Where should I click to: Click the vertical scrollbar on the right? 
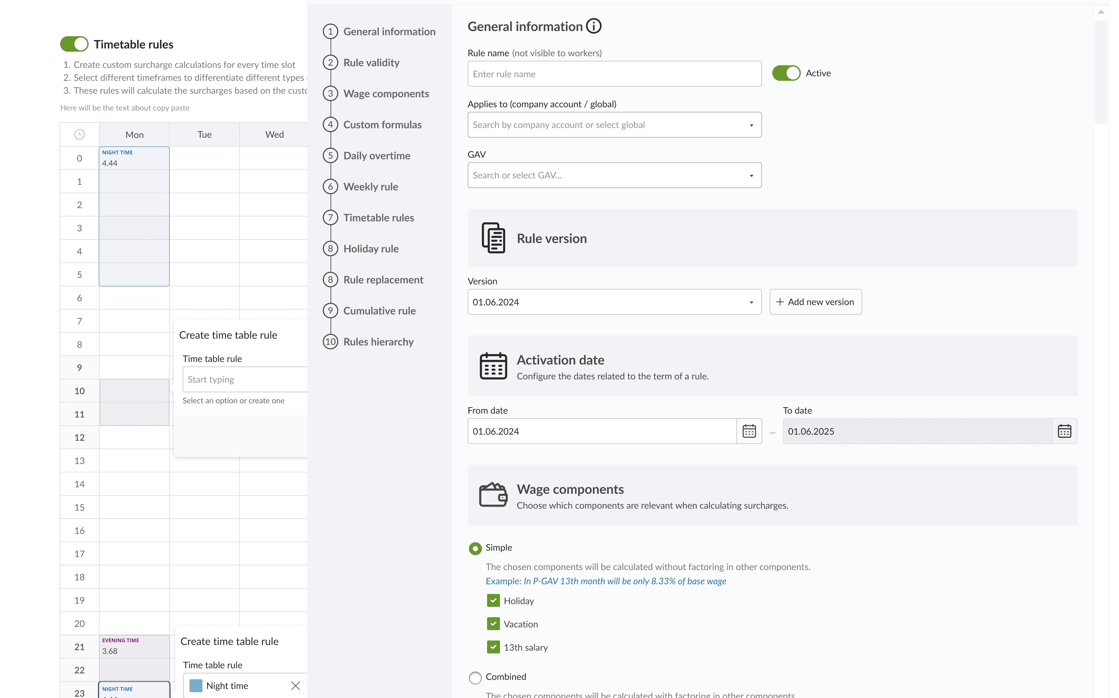pos(1101,72)
